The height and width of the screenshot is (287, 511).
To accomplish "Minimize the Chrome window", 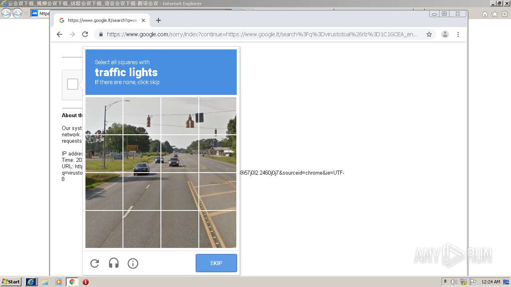I will coord(434,14).
